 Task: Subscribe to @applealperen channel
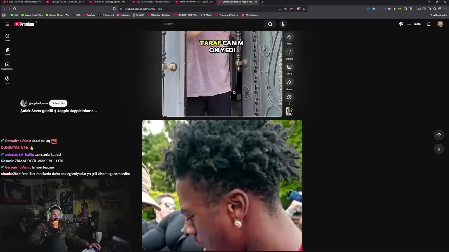tap(58, 103)
